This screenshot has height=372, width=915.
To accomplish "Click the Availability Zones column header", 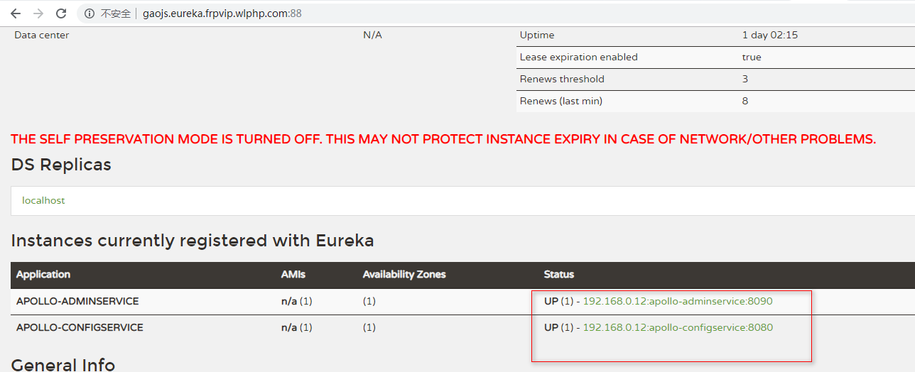I will [x=404, y=274].
